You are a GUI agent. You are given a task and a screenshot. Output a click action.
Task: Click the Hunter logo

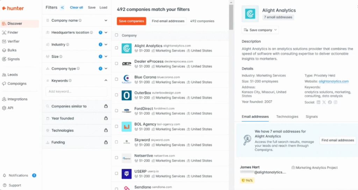point(13,8)
